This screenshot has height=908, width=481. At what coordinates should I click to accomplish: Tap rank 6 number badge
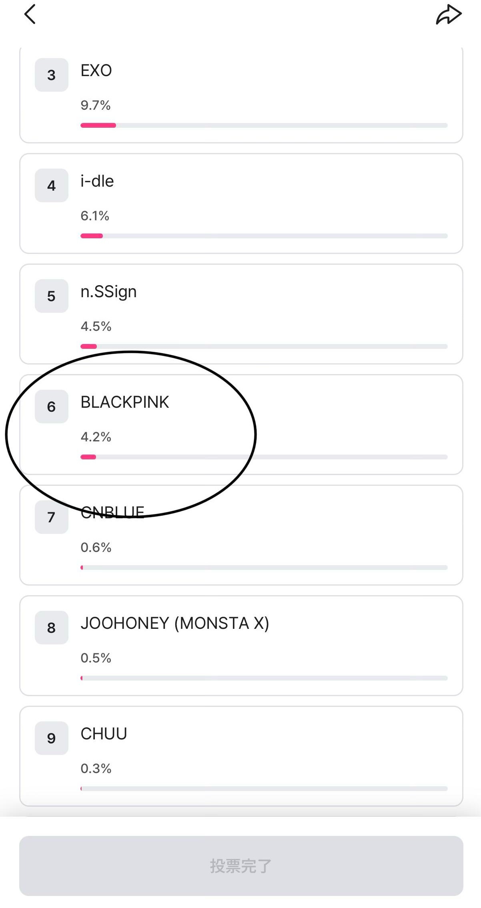(x=51, y=407)
